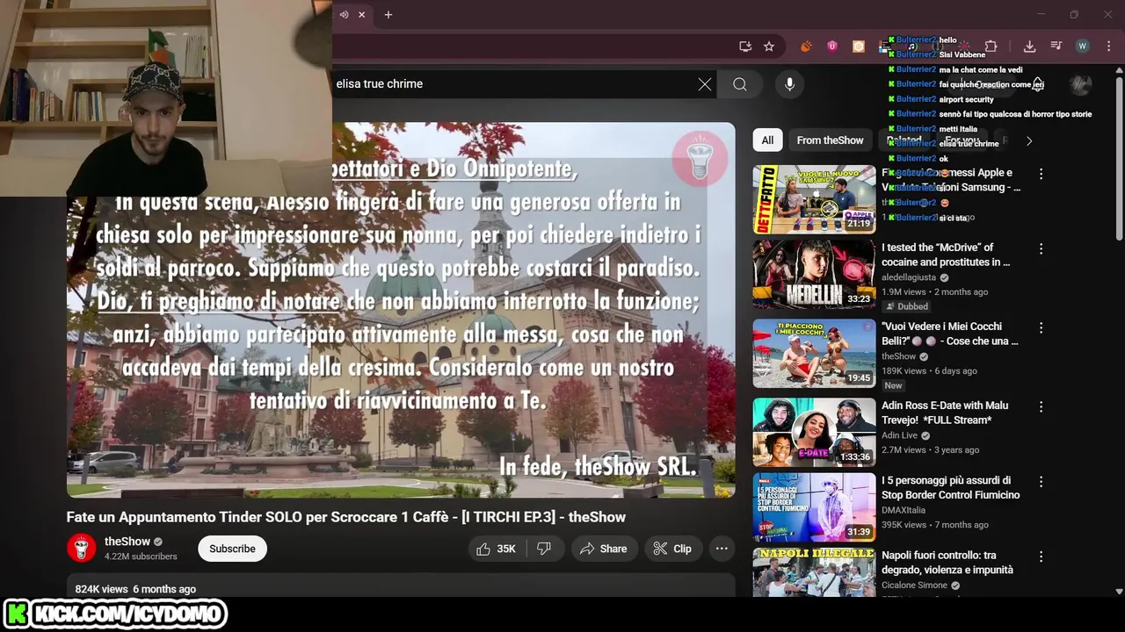Share the video
The image size is (1125, 632).
pos(603,549)
